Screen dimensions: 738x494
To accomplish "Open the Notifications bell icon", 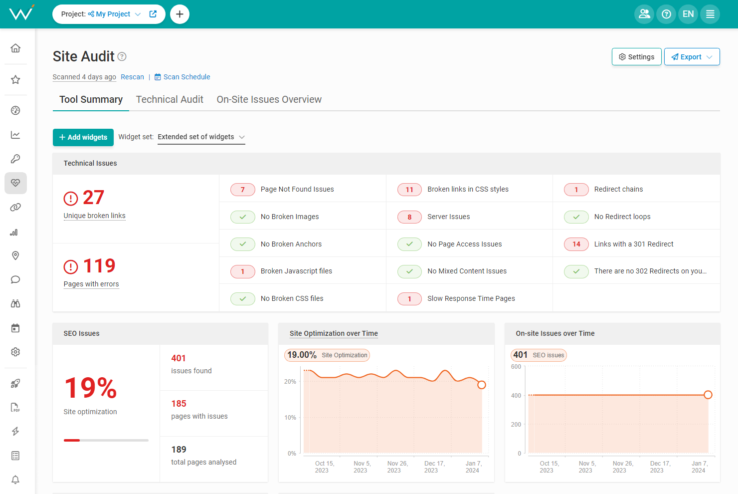I will pyautogui.click(x=15, y=480).
